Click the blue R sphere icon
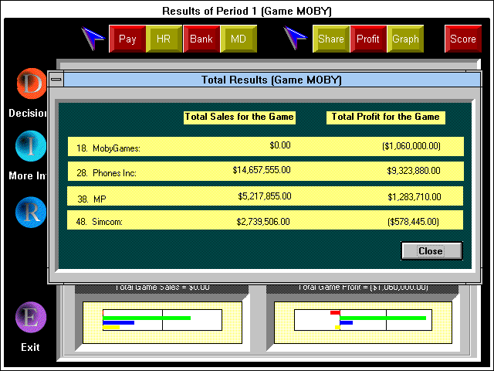The width and height of the screenshot is (494, 371). [x=31, y=212]
